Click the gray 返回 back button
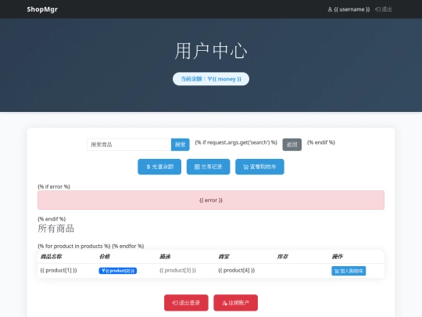Image resolution: width=422 pixels, height=317 pixels. (x=292, y=145)
